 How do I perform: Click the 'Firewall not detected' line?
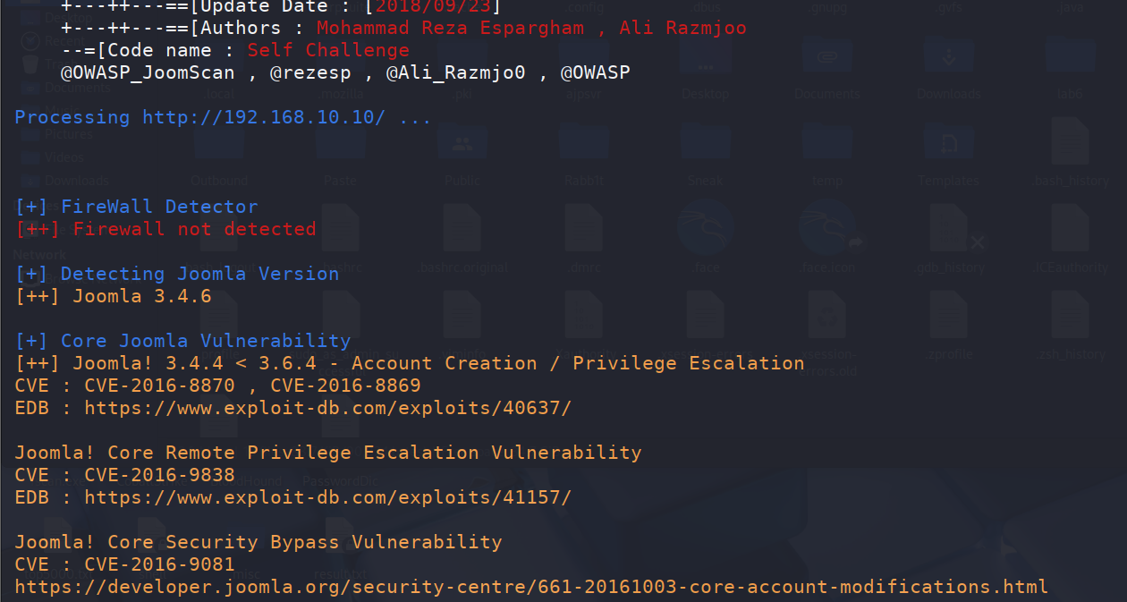click(x=165, y=229)
